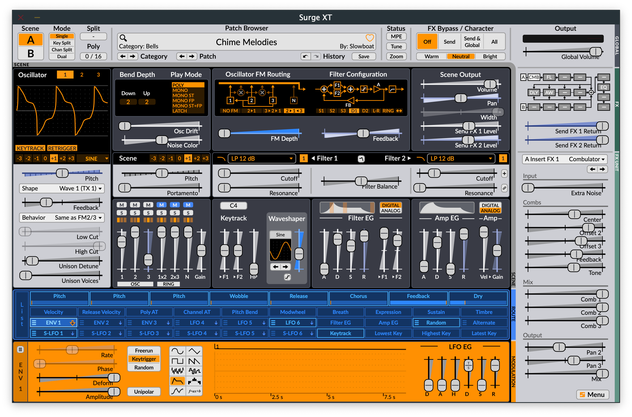Open the LFO 6 modulator arrow menu

click(x=311, y=323)
